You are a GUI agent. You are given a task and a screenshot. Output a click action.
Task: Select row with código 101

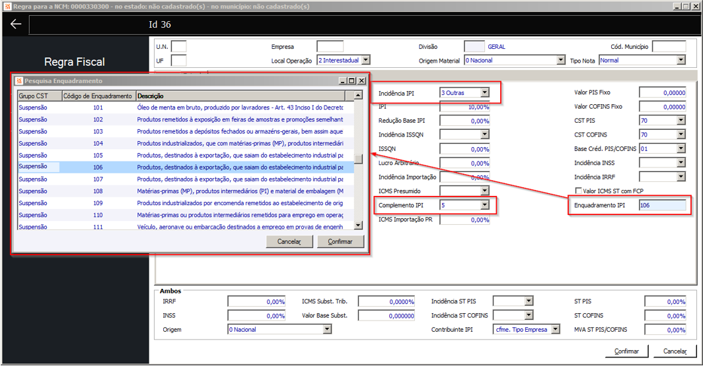click(x=186, y=107)
